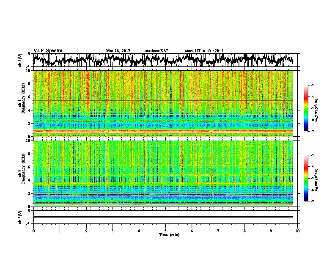The width and height of the screenshot is (335, 259).
Task: Click time axis tick label "3"
Action: click(113, 231)
